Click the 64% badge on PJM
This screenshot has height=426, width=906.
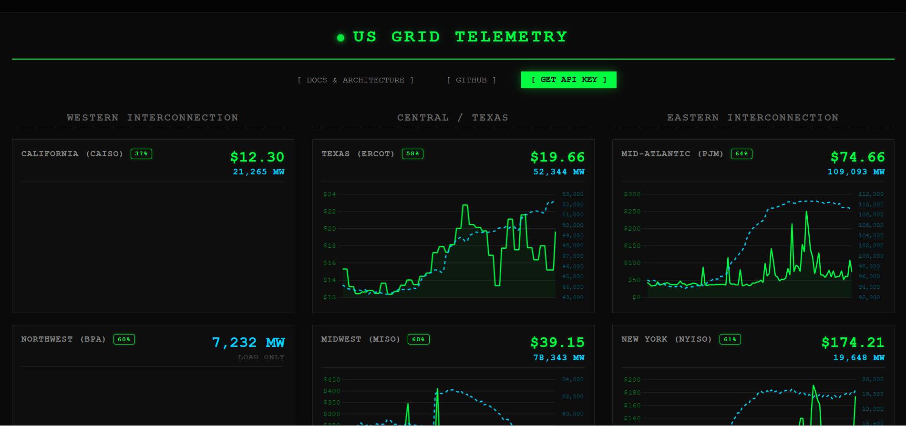pos(741,153)
